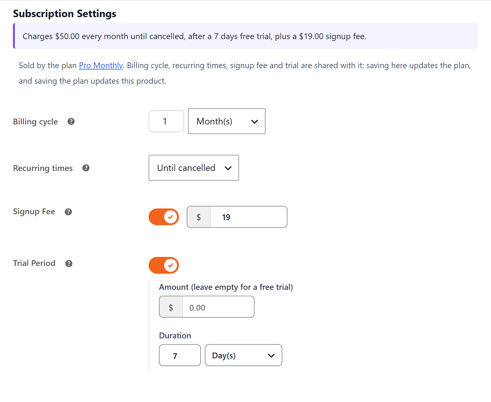
Task: Open the Recurring times help icon
Action: 86,168
